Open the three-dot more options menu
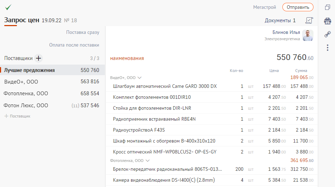 pyautogui.click(x=327, y=48)
